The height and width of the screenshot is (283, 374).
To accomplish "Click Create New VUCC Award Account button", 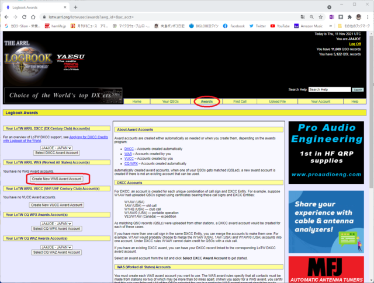I will point(57,205).
